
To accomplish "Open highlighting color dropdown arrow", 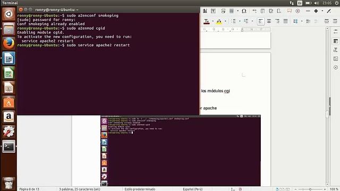I will pos(225,21).
